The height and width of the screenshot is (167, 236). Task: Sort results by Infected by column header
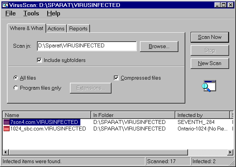(202, 115)
